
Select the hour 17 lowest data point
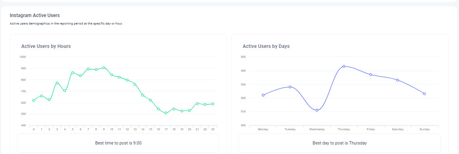(166, 113)
